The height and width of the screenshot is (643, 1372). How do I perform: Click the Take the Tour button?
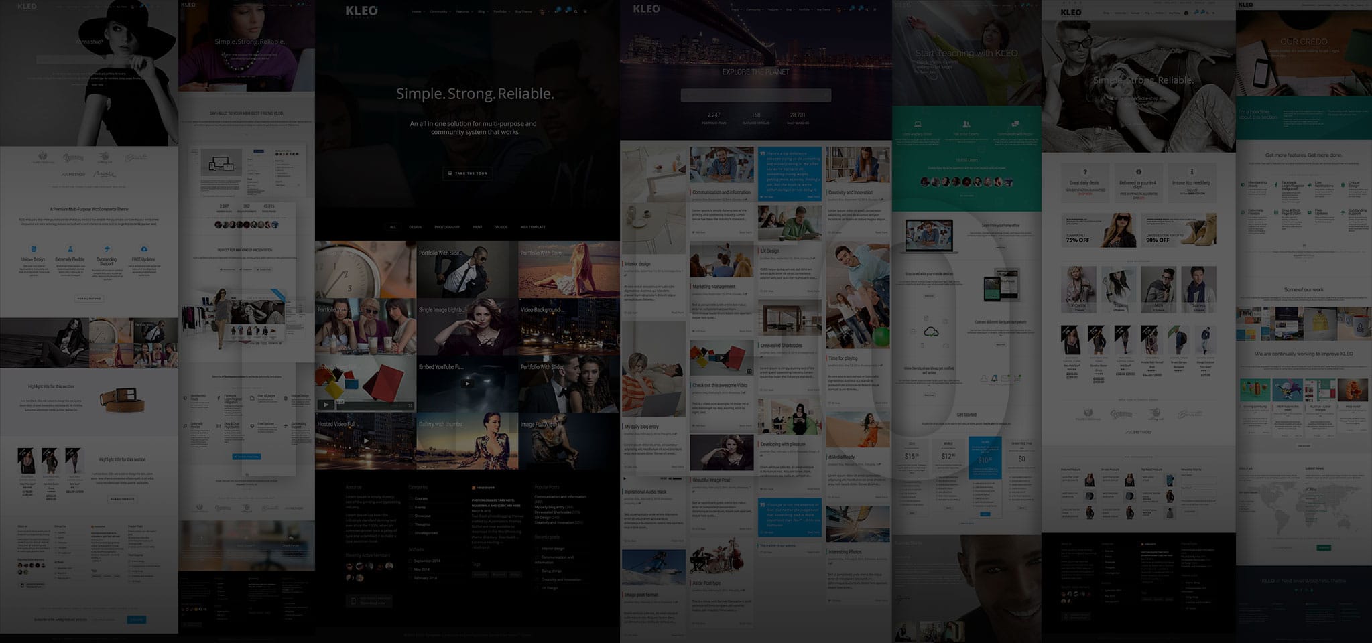tap(467, 173)
